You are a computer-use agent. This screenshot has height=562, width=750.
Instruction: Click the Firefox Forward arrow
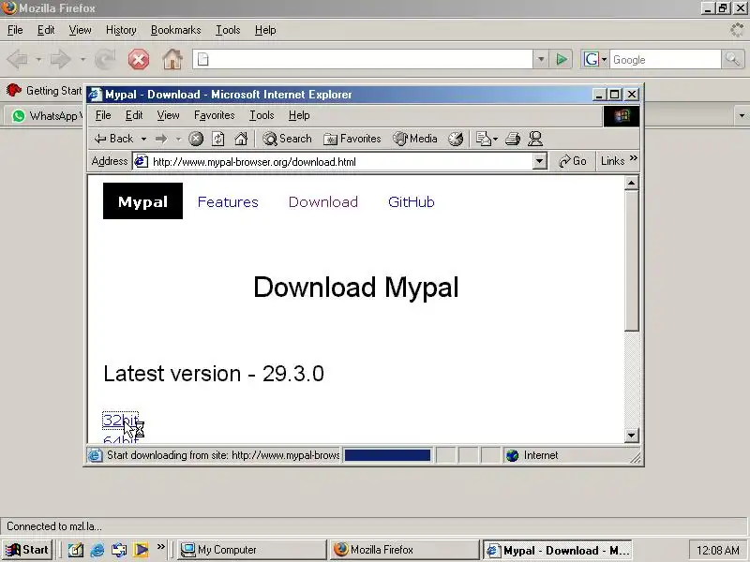point(60,60)
